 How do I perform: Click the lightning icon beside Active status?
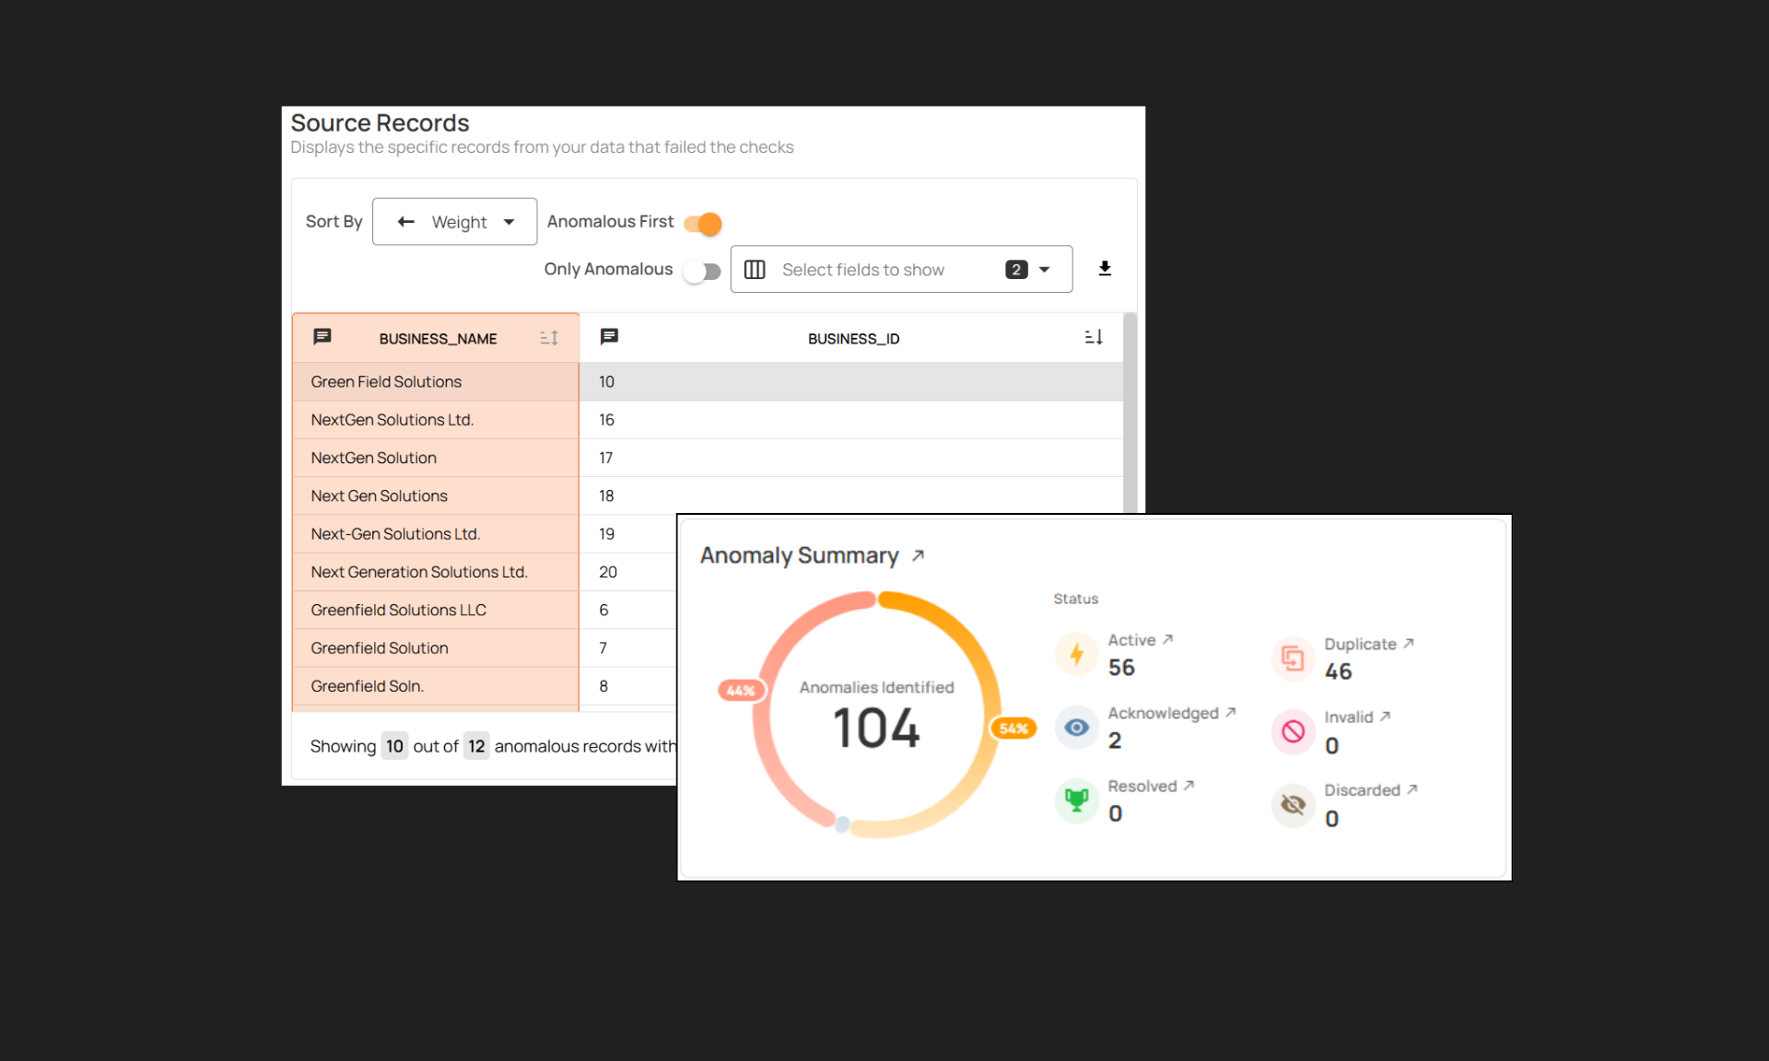pyautogui.click(x=1076, y=654)
